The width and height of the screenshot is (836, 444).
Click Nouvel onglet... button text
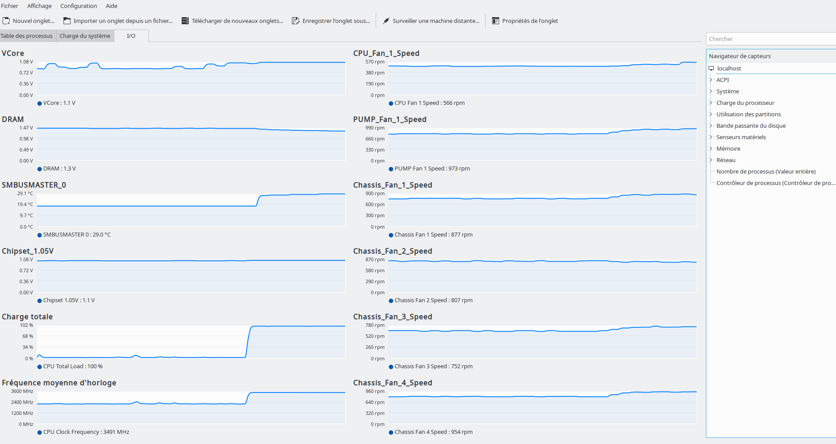click(x=34, y=21)
